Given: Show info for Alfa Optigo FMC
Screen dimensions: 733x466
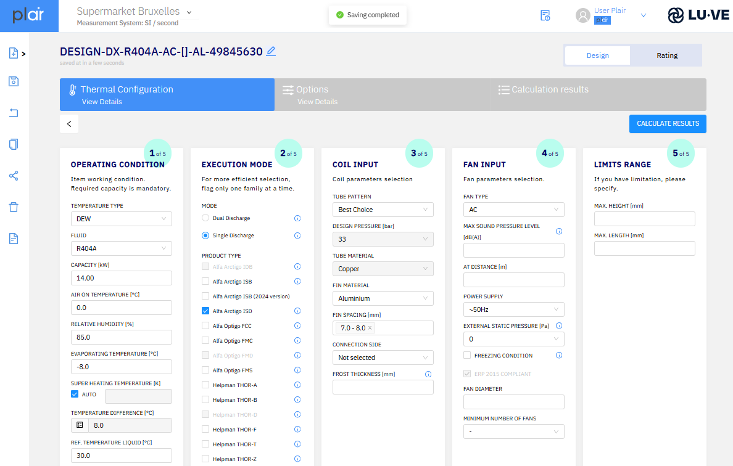Looking at the screenshot, I should click(x=297, y=340).
